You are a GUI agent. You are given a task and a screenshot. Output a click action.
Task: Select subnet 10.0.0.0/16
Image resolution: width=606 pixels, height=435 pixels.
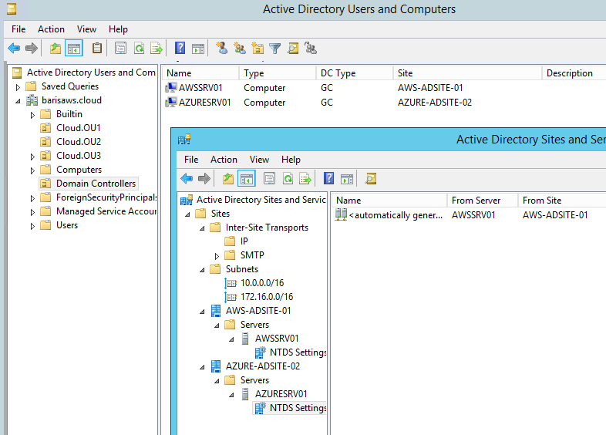[x=262, y=282]
